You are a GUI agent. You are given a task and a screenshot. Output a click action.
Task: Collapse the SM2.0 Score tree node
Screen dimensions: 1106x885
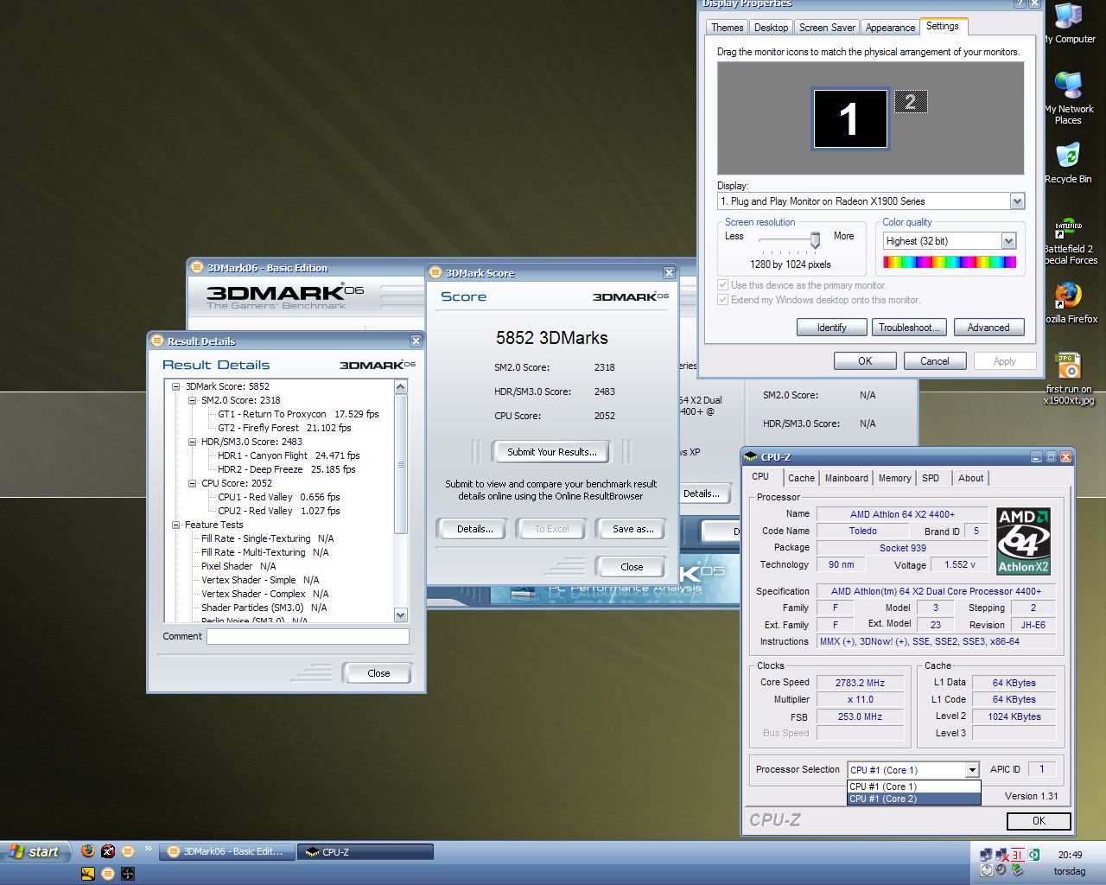(x=193, y=400)
